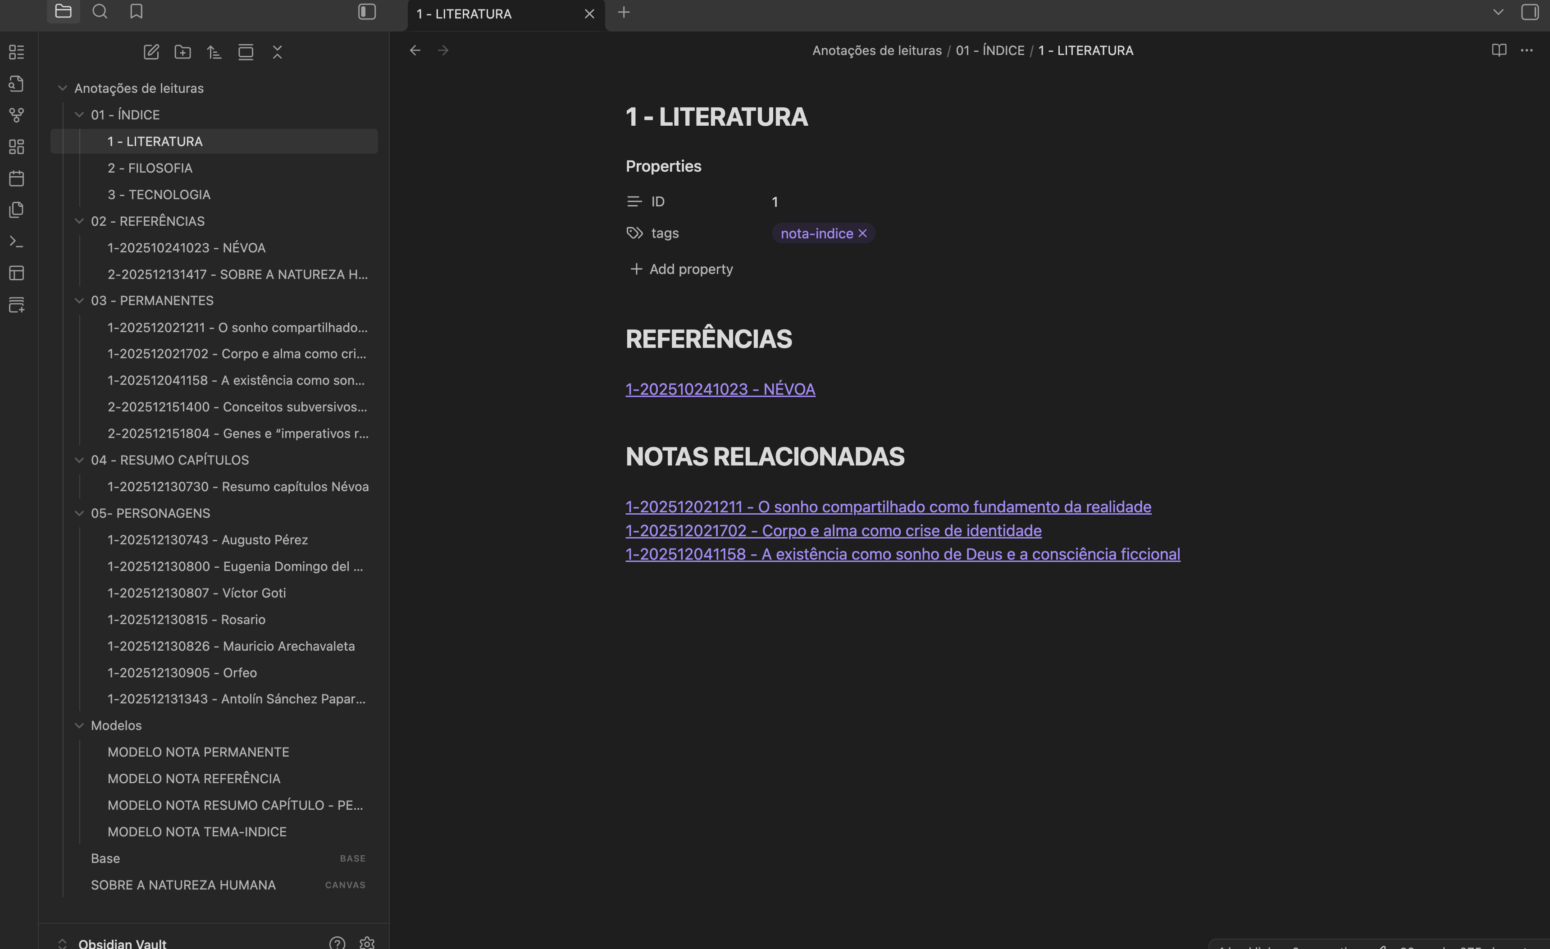1550x949 pixels.
Task: Toggle the left sidebar
Action: 367,12
